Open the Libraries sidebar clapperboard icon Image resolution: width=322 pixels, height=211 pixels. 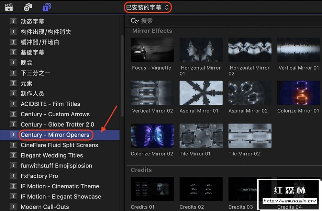[x=9, y=8]
